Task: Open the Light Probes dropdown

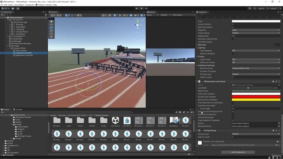Action: (x=256, y=59)
